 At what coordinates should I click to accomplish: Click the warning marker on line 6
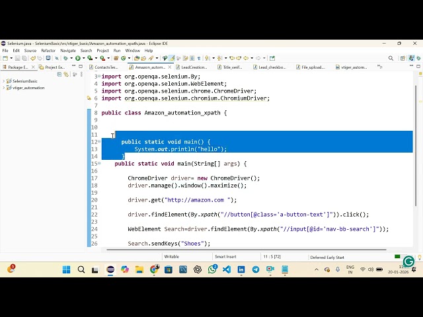[x=89, y=98]
